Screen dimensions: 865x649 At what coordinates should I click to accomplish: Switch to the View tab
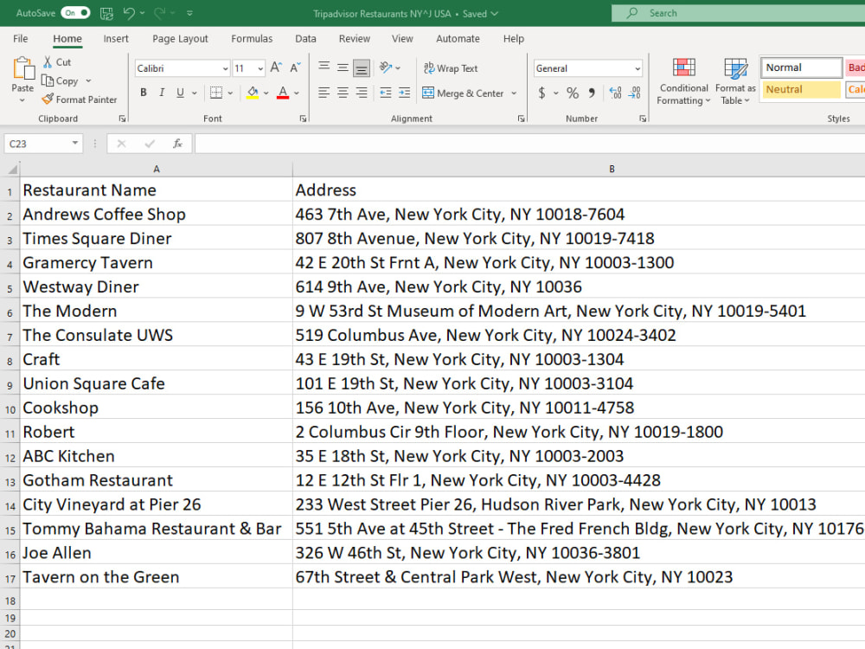pos(402,39)
